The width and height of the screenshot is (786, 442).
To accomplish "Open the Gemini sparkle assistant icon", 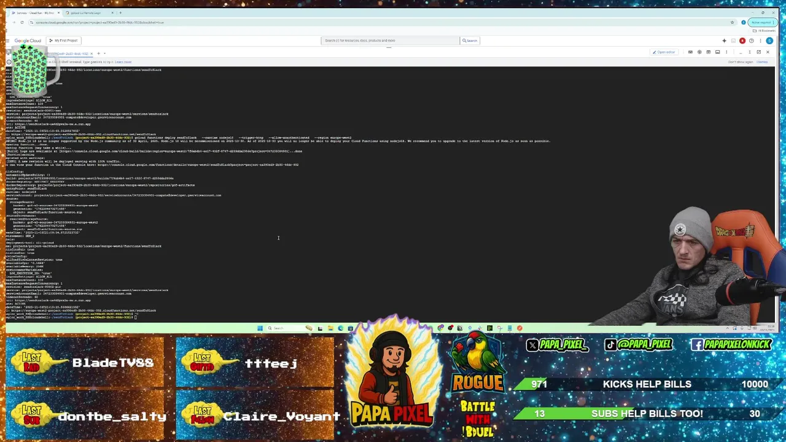I will pos(724,41).
